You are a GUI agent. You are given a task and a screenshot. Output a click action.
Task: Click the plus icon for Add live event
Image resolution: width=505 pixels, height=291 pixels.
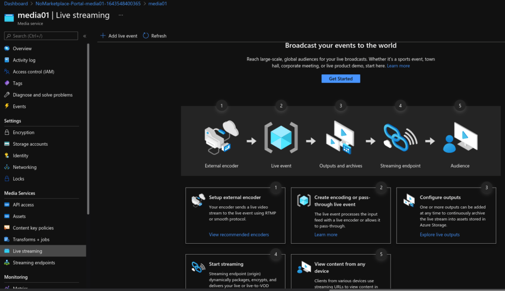point(103,35)
